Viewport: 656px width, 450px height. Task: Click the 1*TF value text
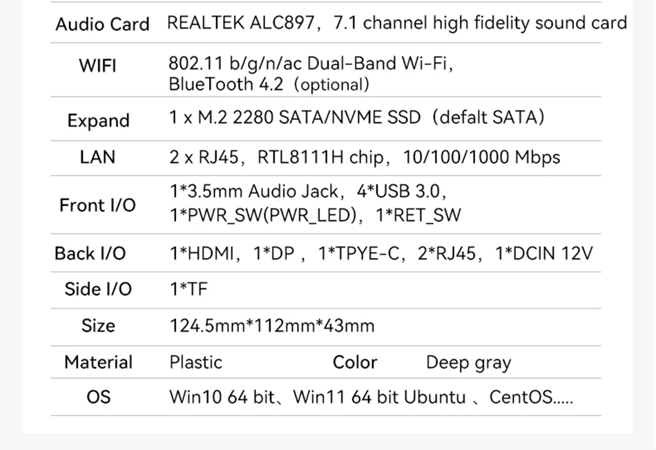coord(189,289)
